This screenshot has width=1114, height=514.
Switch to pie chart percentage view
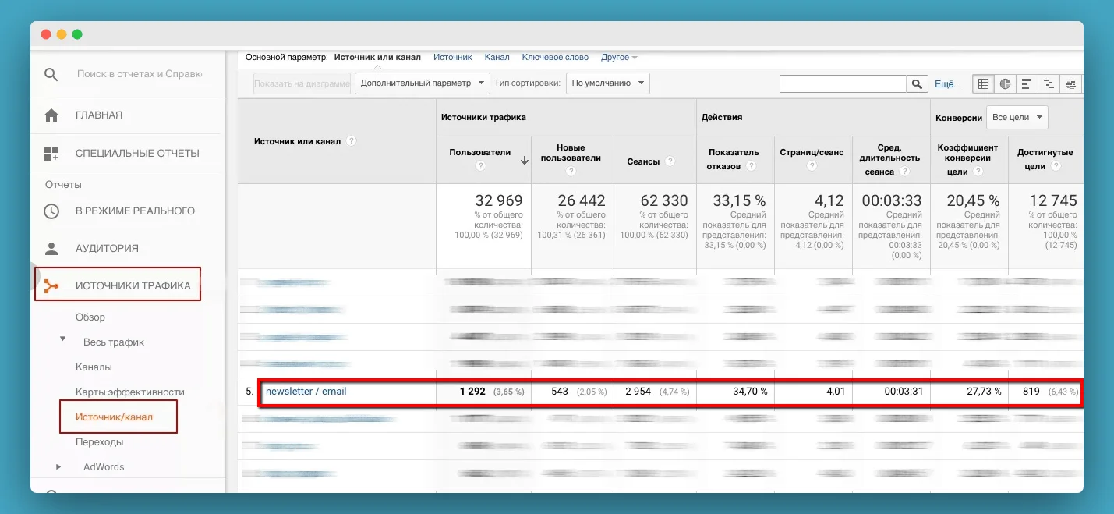point(1005,83)
